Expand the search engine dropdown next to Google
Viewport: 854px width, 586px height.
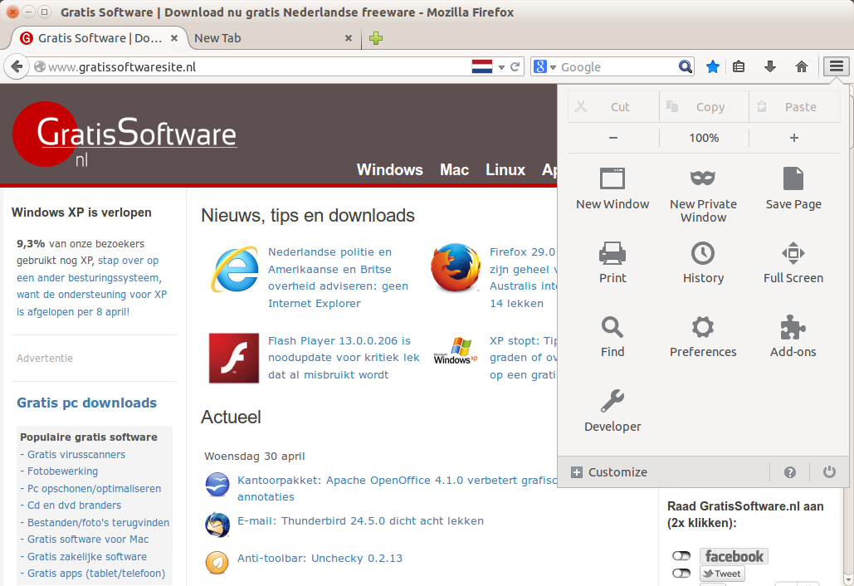coord(544,67)
